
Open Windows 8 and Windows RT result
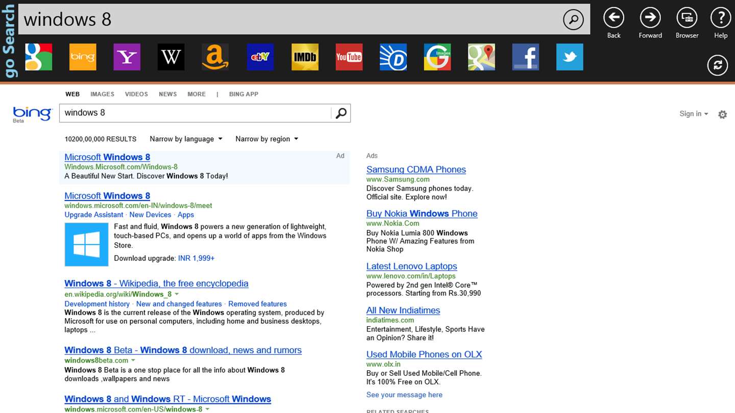167,399
